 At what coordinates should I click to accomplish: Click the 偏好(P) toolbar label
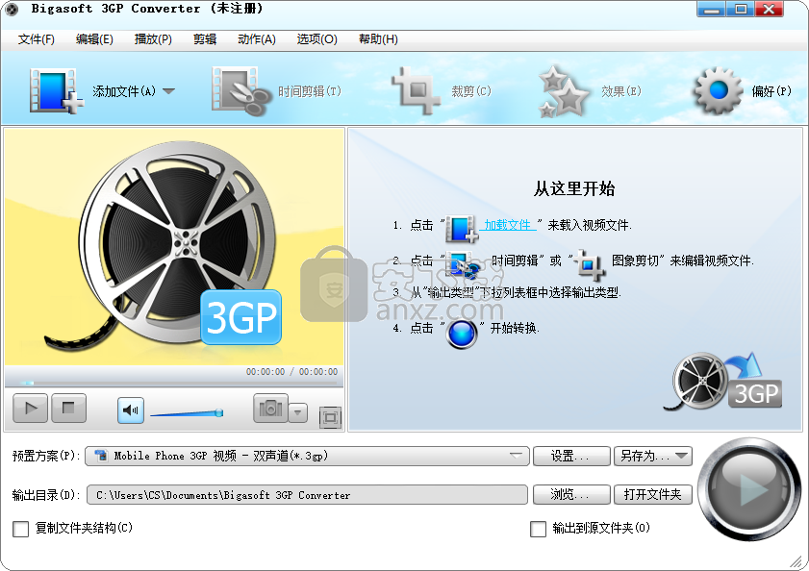click(771, 91)
